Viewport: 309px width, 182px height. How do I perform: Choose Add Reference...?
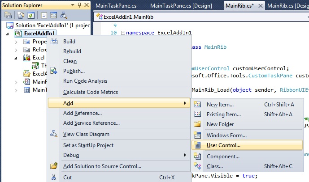pyautogui.click(x=119, y=113)
